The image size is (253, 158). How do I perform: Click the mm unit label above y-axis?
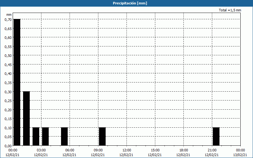(9, 15)
